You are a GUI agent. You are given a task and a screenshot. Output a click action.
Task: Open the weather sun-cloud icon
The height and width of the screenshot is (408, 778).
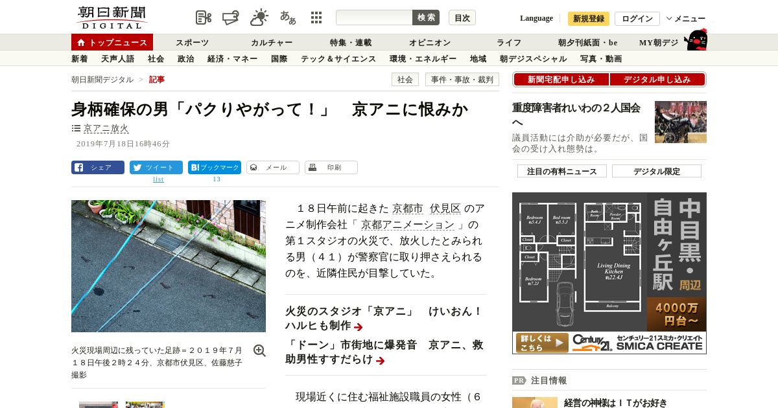[x=259, y=17]
